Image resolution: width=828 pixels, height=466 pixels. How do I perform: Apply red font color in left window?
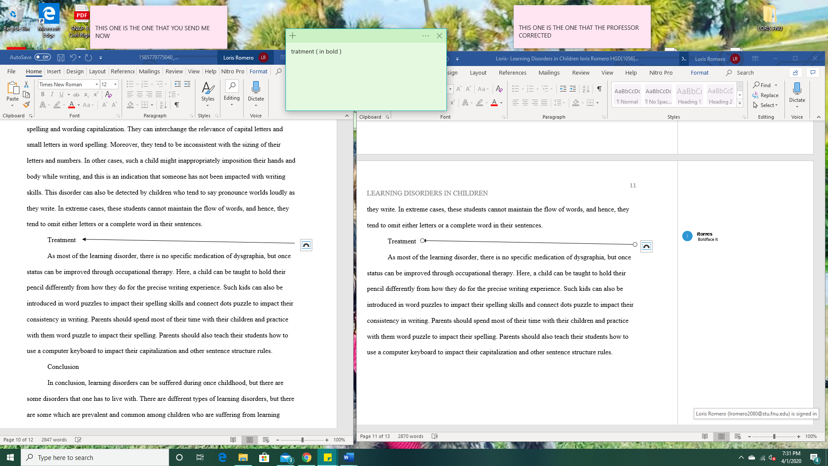(72, 105)
